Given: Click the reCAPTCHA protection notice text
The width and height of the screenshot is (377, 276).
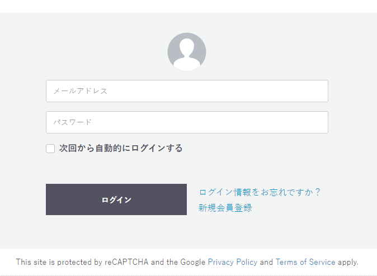Looking at the screenshot, I should tap(187, 262).
